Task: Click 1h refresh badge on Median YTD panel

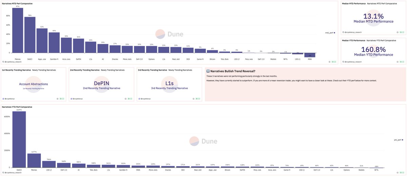Action: point(402,62)
